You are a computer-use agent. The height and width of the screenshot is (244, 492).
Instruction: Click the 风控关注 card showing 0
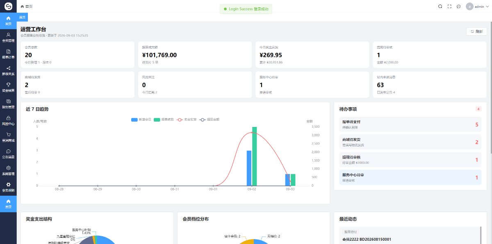(195, 85)
